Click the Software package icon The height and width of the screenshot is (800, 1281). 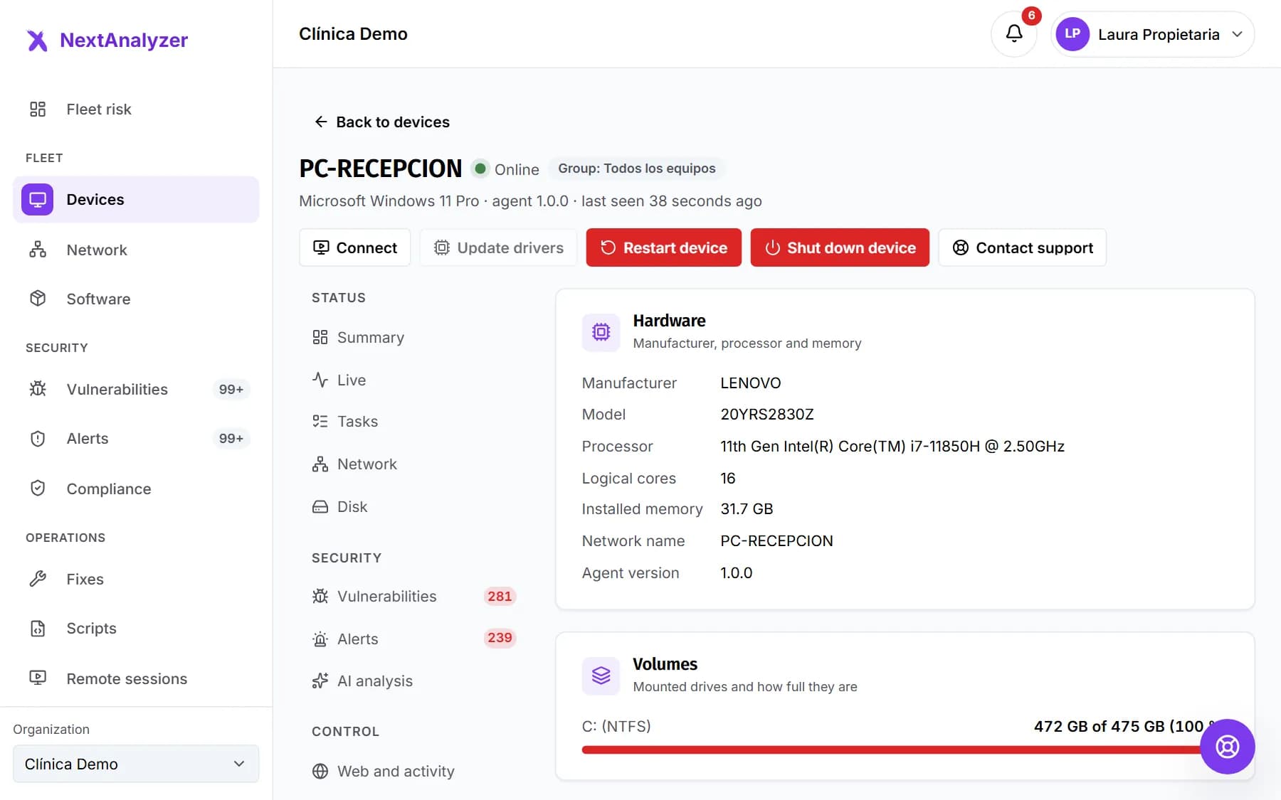(x=38, y=299)
